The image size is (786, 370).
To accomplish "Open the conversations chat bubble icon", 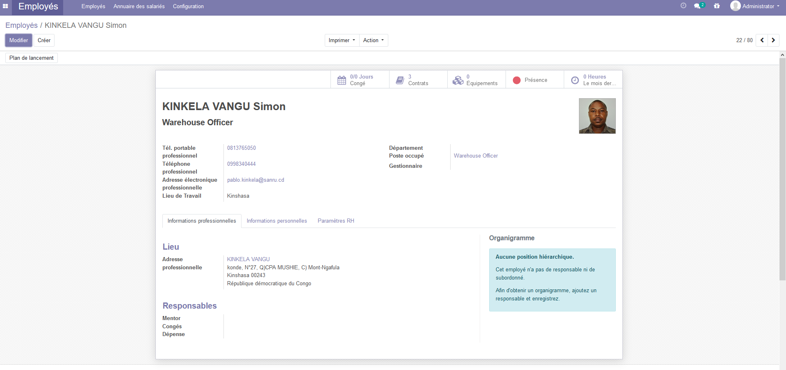I will click(x=697, y=6).
